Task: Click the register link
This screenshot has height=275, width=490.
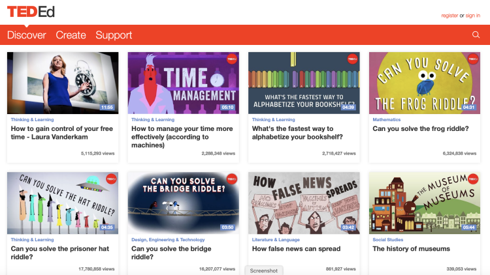Action: pos(449,15)
